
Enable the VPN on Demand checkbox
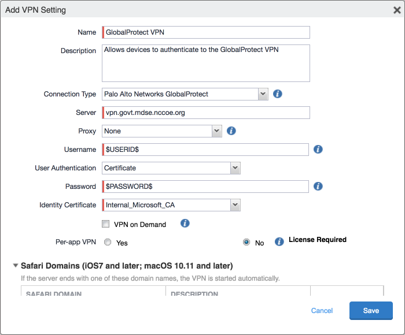(106, 224)
